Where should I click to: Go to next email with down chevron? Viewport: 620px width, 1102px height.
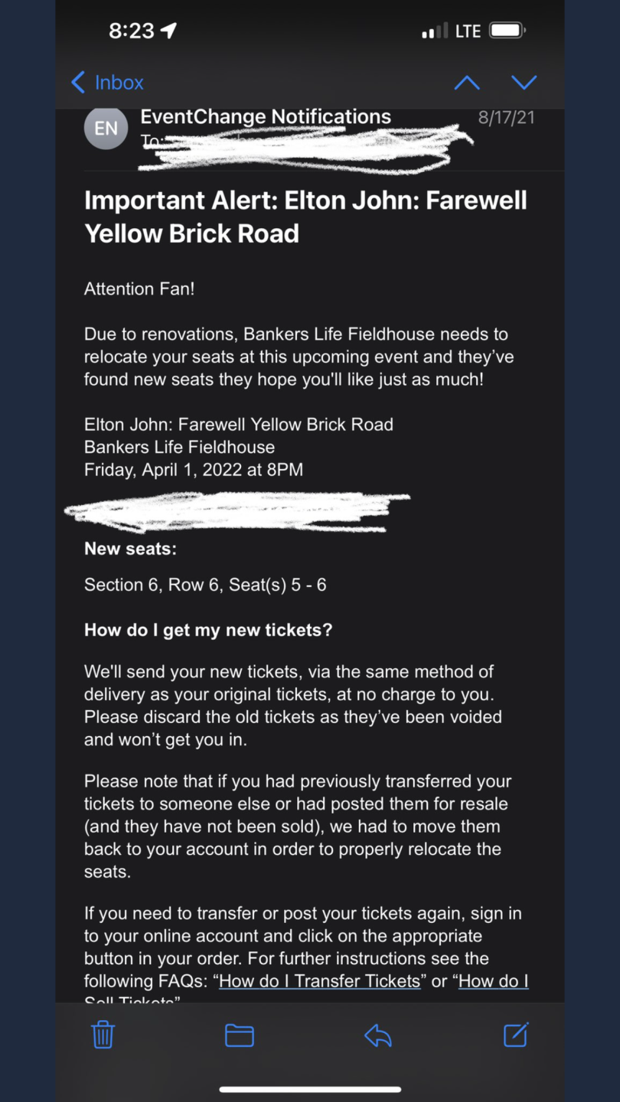click(x=524, y=82)
